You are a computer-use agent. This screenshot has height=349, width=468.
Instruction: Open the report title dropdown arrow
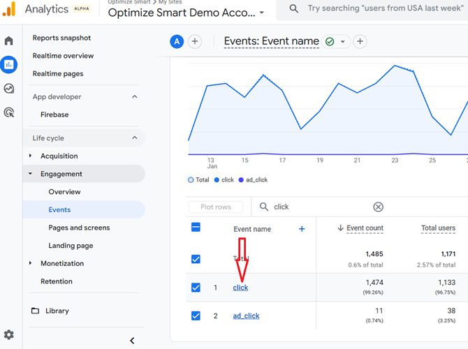pos(343,41)
